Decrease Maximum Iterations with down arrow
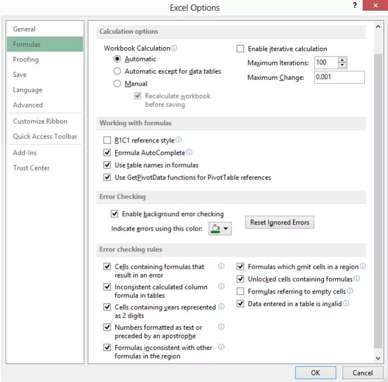Screen dimensions: 388x382 (x=342, y=65)
